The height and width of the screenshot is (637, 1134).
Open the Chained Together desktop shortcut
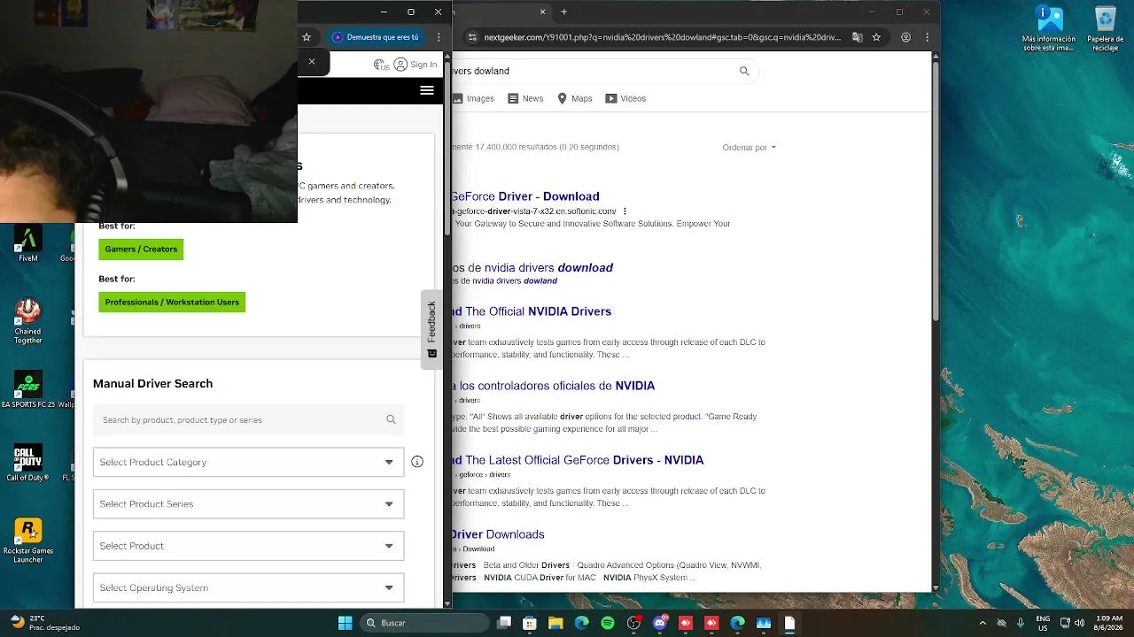28,320
